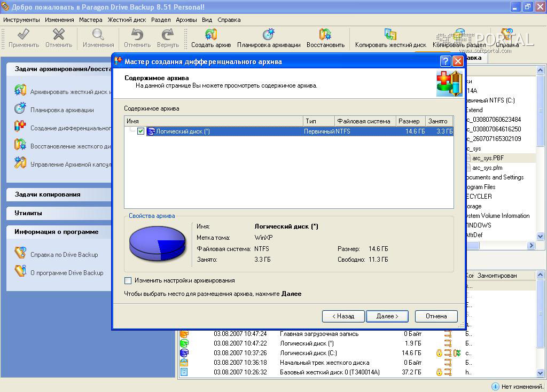
Task: Click Восстановить toolbar icon
Action: pyautogui.click(x=325, y=35)
